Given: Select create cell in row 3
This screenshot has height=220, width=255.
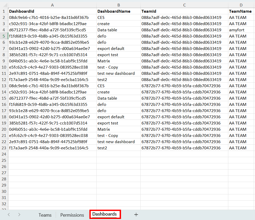Looking at the screenshot, I should coord(118,24).
